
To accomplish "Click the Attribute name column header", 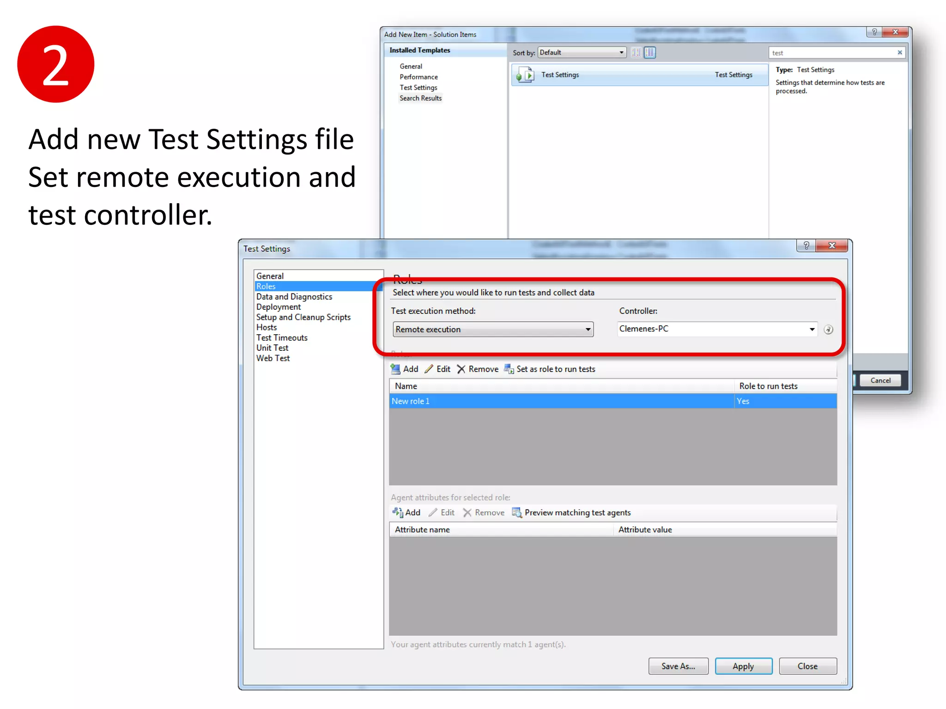I will coord(501,530).
